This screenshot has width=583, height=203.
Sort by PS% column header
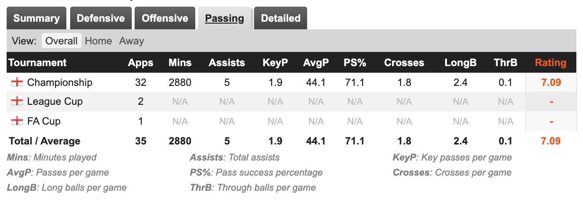coord(354,63)
